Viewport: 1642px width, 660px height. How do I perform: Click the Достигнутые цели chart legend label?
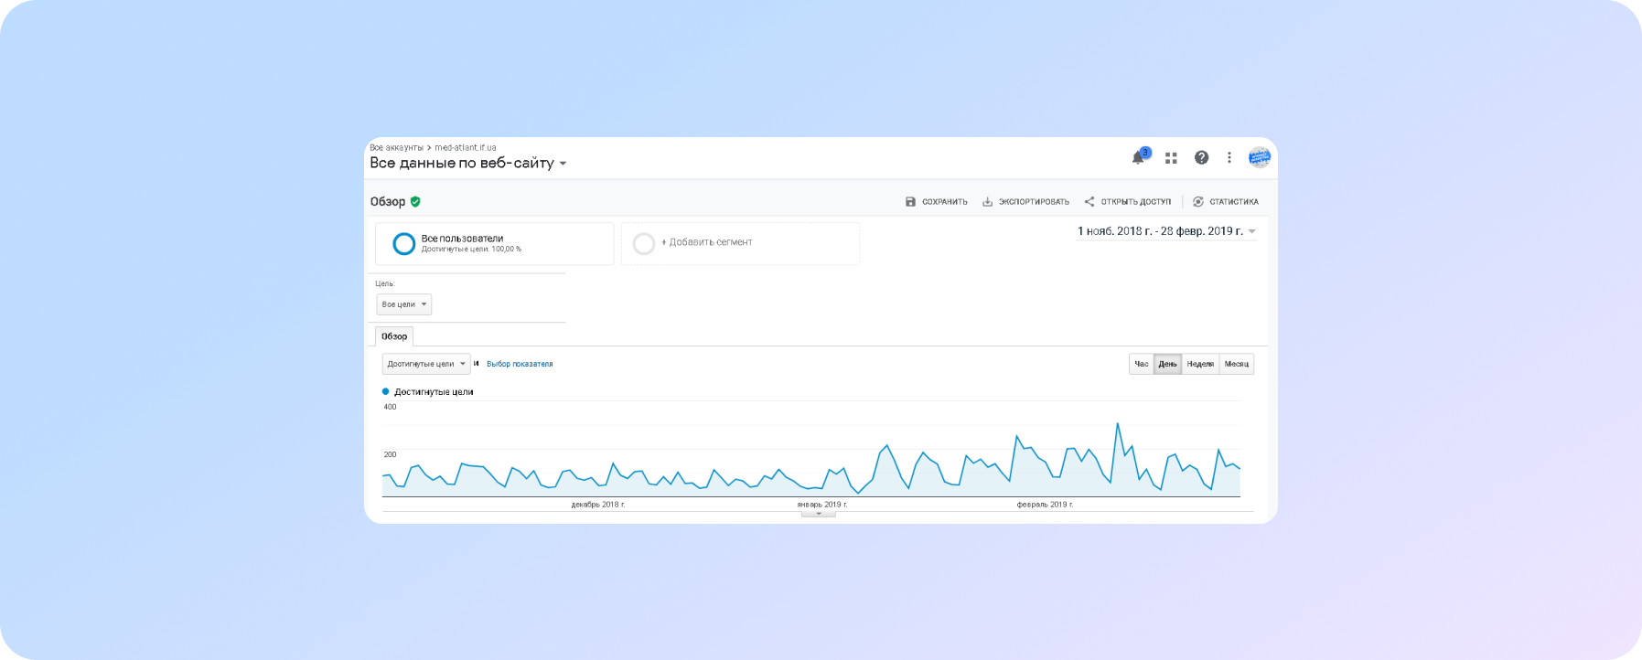(434, 391)
